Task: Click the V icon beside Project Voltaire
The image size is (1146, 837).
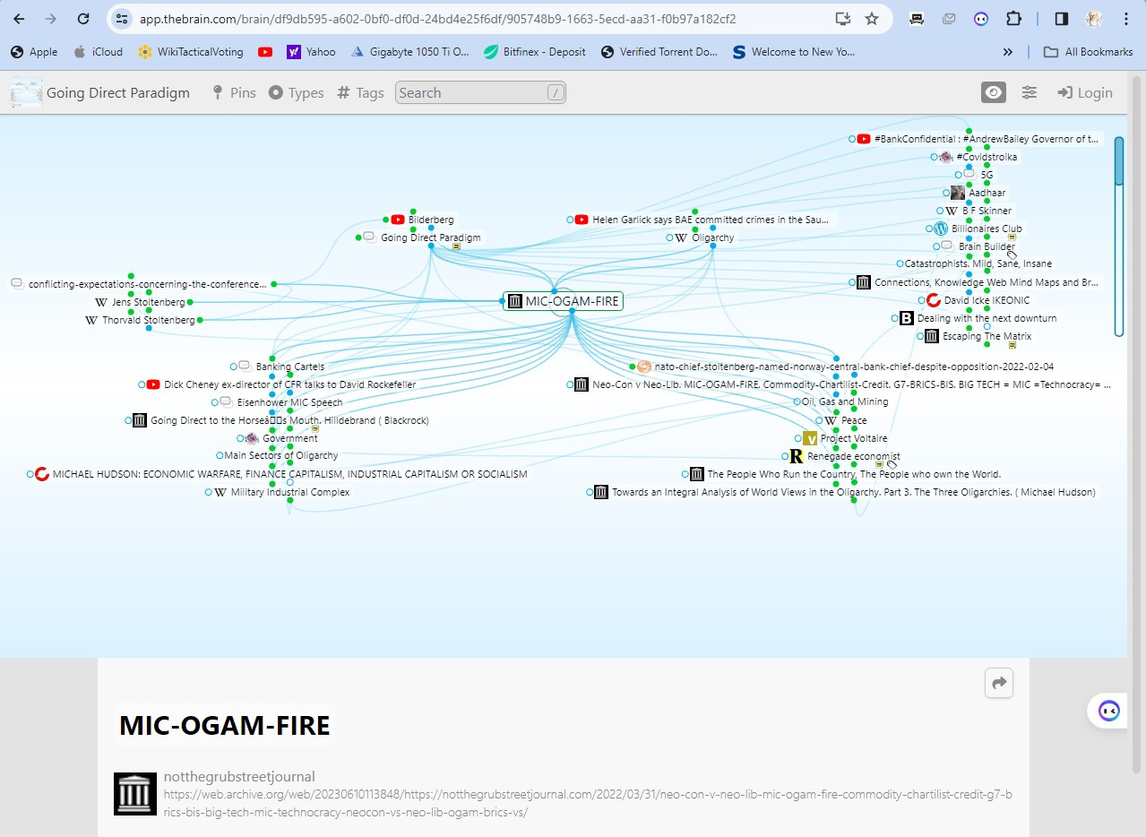Action: coord(810,438)
